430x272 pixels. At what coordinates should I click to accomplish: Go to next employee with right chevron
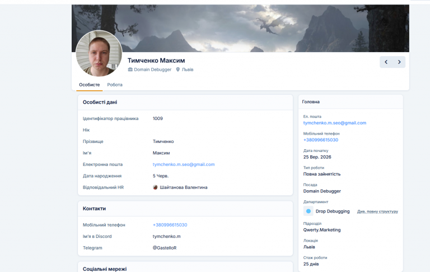[399, 62]
